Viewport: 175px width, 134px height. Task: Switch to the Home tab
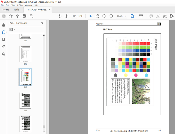[x=6, y=10]
